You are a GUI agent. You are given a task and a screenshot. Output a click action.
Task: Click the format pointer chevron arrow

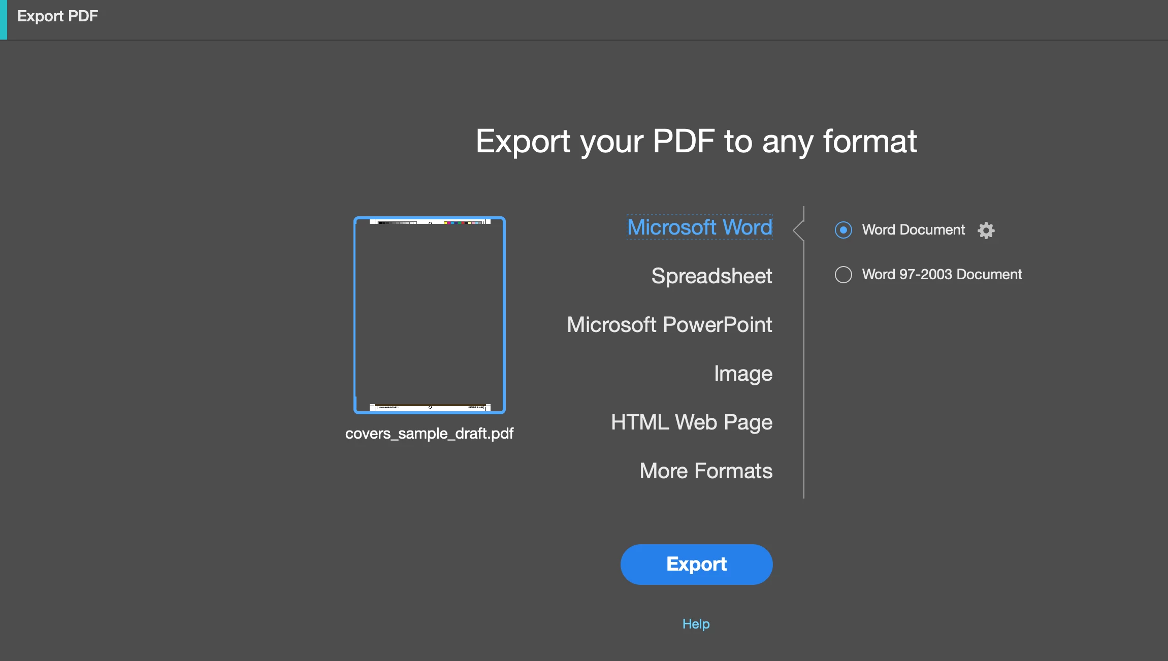click(x=798, y=230)
